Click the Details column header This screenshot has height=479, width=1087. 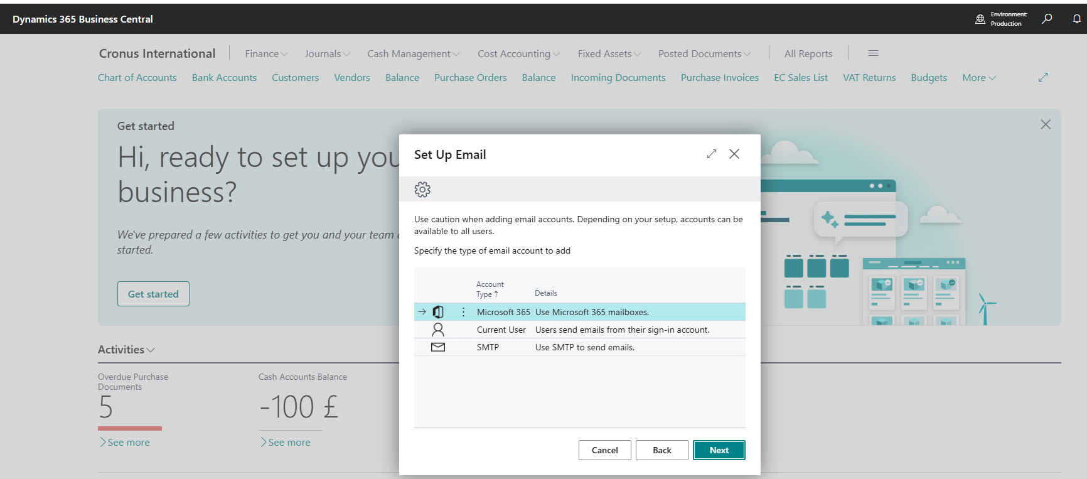tap(546, 293)
